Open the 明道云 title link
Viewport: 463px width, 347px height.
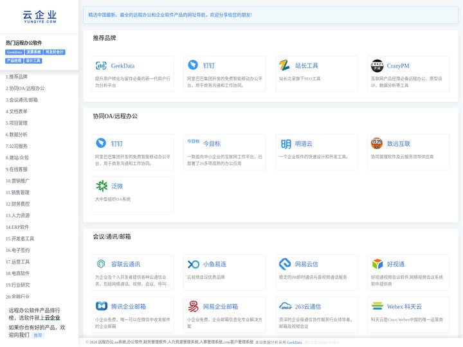pos(304,144)
